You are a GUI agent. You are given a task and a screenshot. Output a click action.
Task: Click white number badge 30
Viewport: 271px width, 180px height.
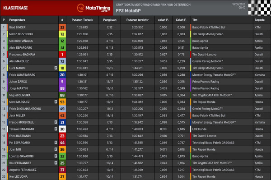pyautogui.click(x=62, y=129)
